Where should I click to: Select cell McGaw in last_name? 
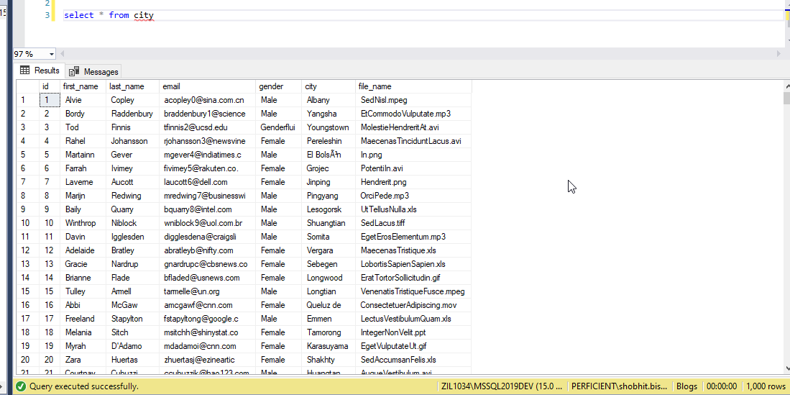[x=132, y=304]
